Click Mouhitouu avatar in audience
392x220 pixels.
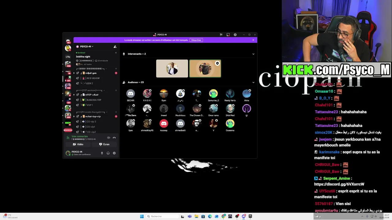coord(180,108)
